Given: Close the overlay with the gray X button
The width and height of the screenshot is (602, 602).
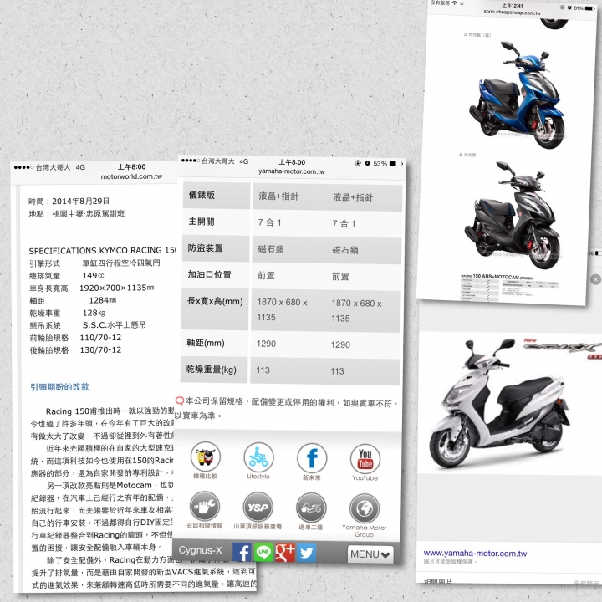Looking at the screenshot, I should pos(595,279).
